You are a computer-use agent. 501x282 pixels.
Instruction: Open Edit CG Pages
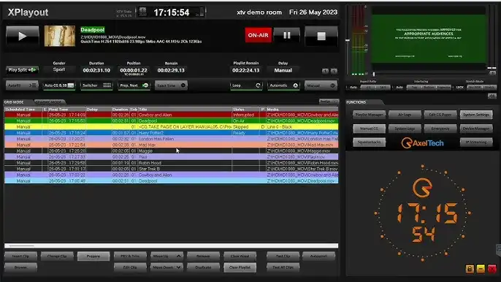440,115
